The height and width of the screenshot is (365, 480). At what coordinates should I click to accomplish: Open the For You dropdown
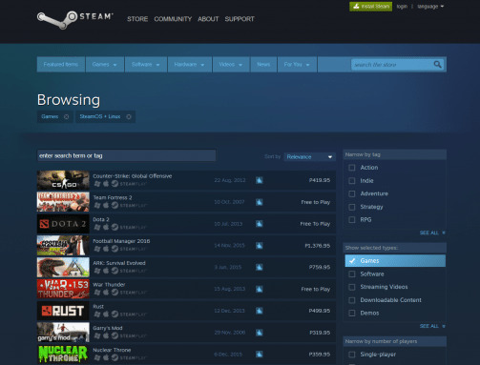297,65
